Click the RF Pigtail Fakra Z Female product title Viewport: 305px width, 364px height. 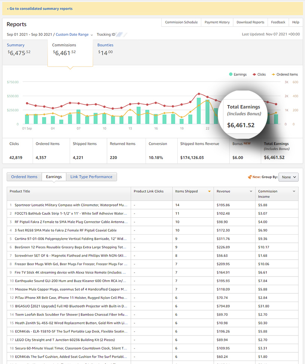(x=71, y=222)
